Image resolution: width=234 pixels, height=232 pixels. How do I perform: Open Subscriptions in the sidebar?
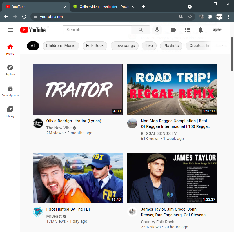[x=10, y=91]
